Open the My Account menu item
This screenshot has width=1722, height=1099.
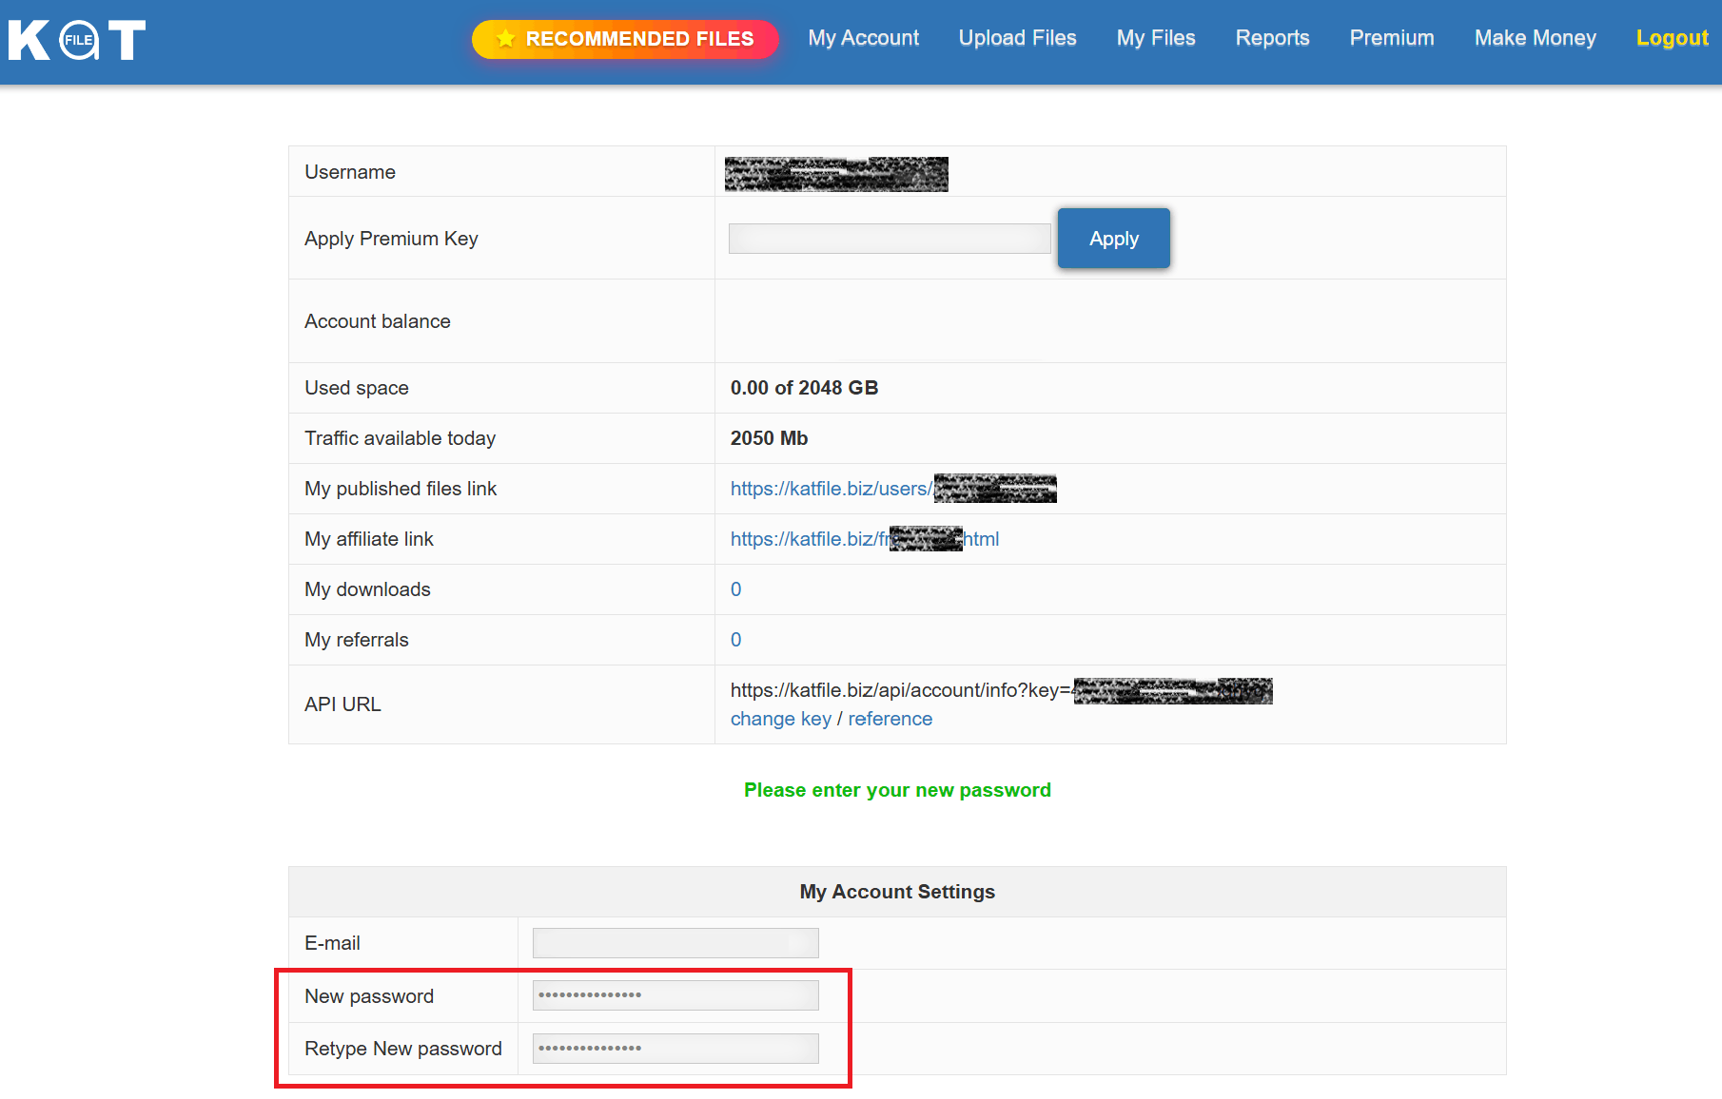click(x=864, y=38)
